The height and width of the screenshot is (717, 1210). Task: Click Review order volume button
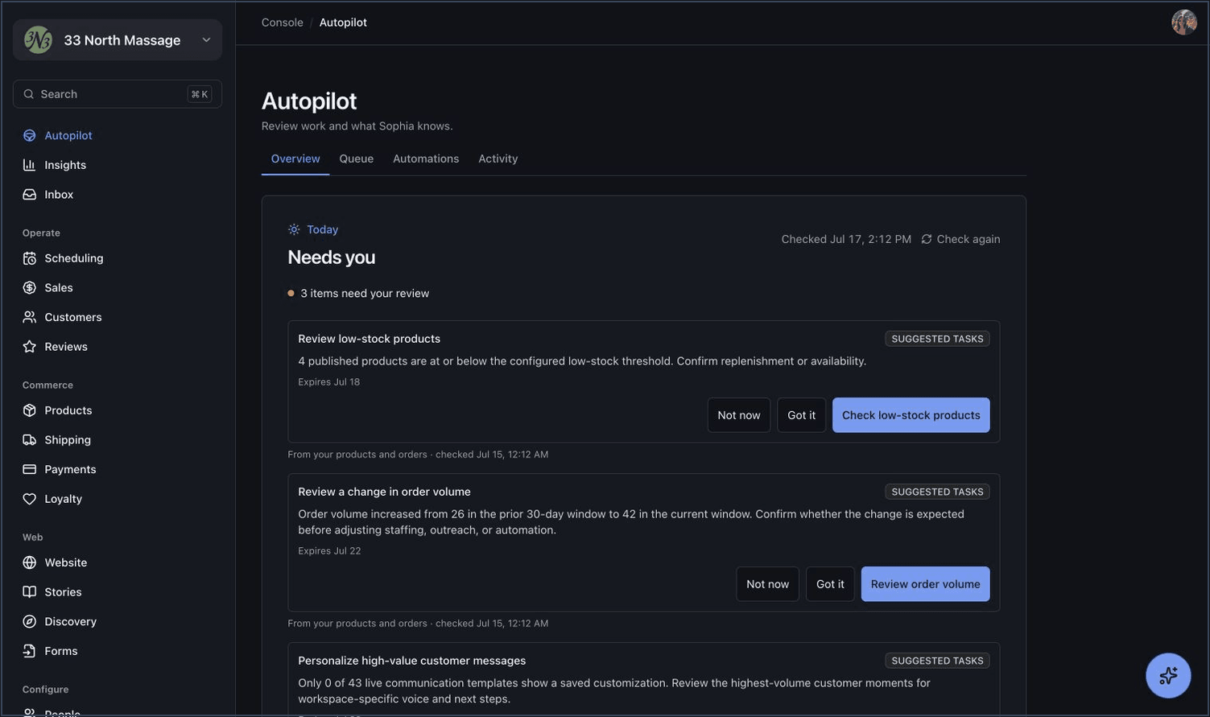[x=925, y=584]
